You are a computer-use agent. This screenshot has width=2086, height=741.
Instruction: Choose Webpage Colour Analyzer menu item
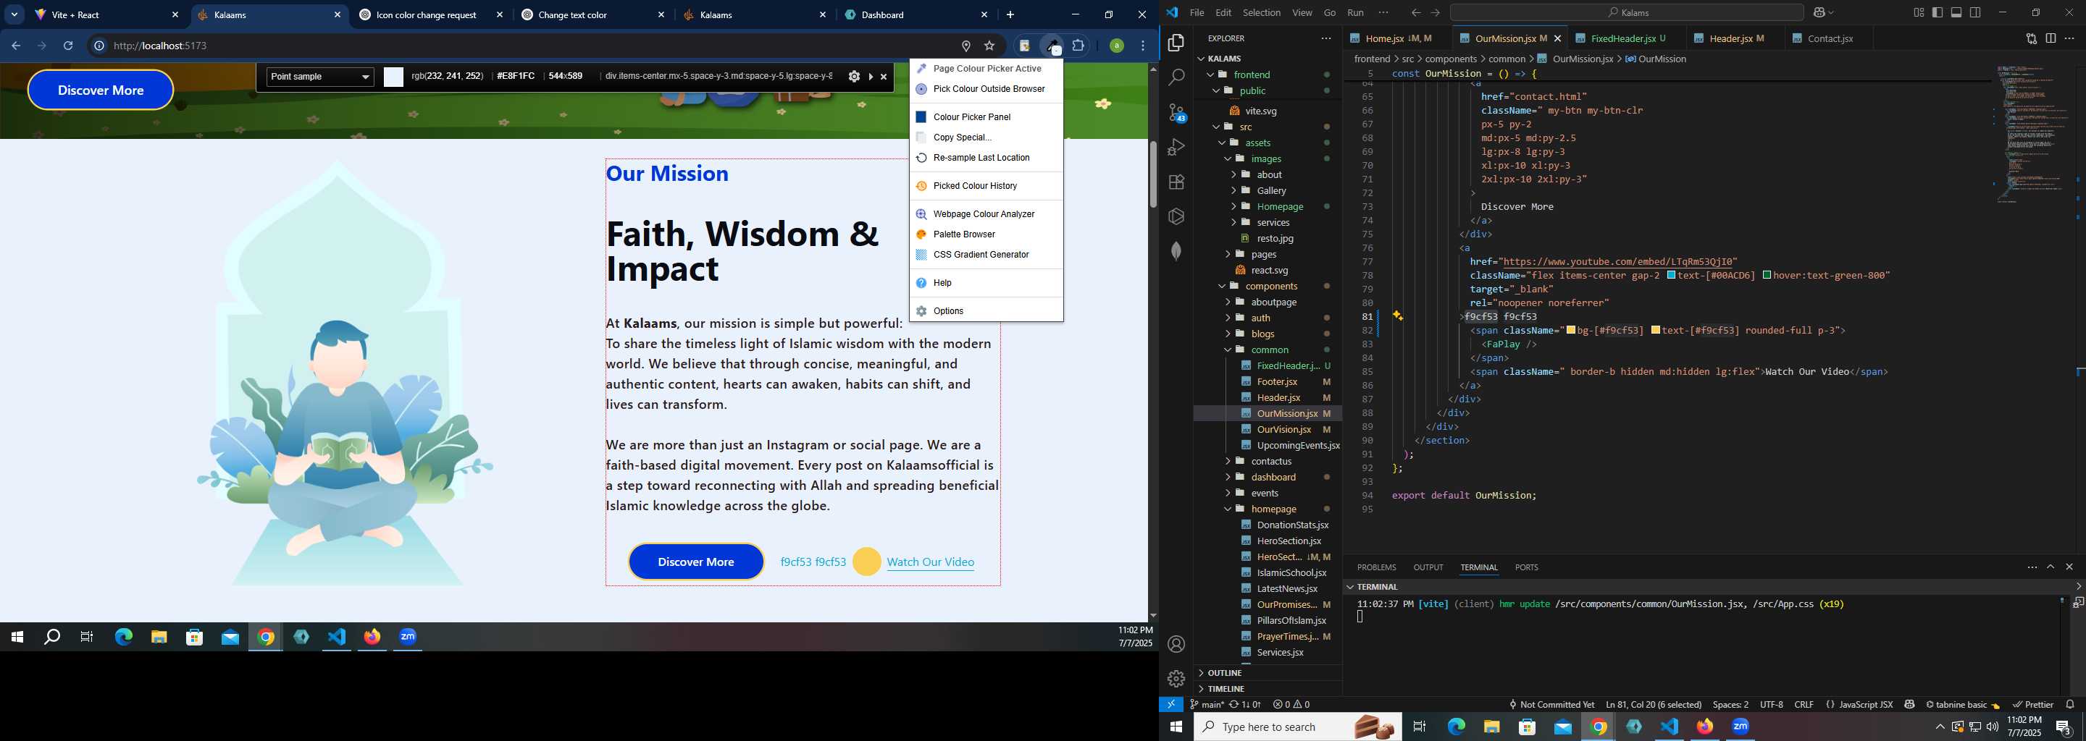(x=986, y=214)
